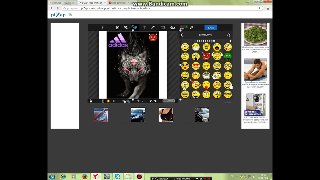Add the green sick emoticon

228,56
